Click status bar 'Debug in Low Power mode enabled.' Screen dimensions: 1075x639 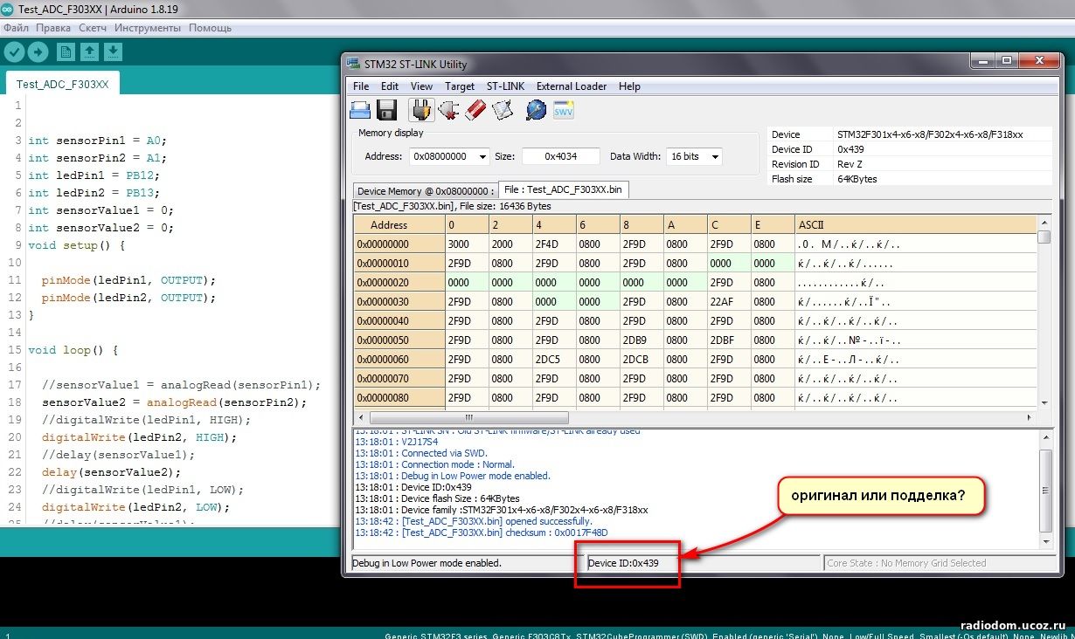pyautogui.click(x=427, y=563)
